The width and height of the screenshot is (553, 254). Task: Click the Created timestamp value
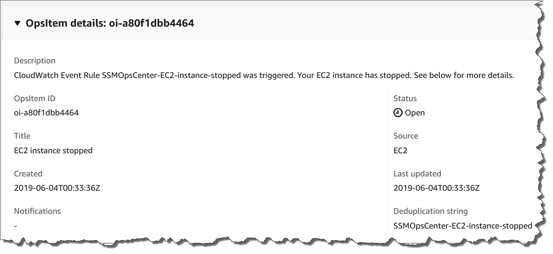(57, 188)
